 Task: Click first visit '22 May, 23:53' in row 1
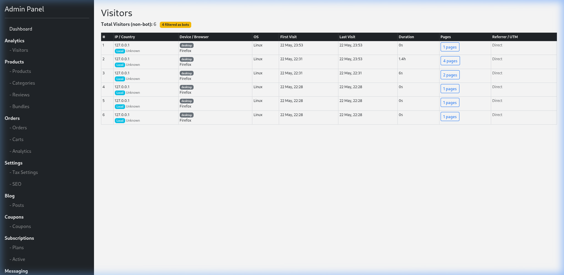(x=292, y=45)
